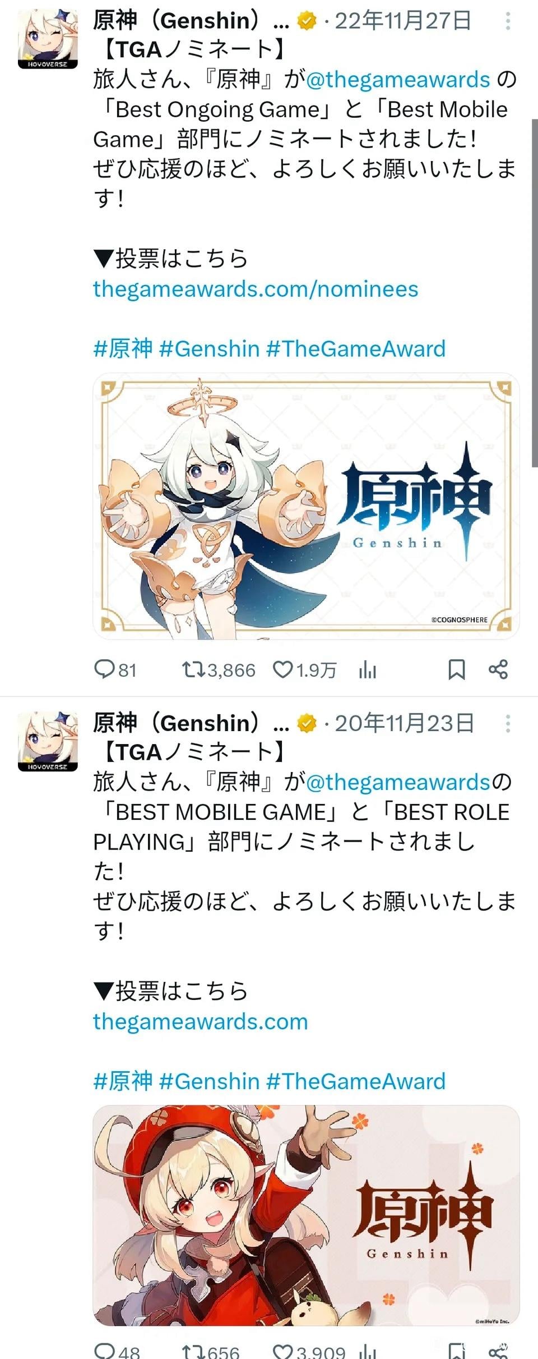View analytics icon on first tweet
This screenshot has height=1359, width=538.
(x=368, y=669)
